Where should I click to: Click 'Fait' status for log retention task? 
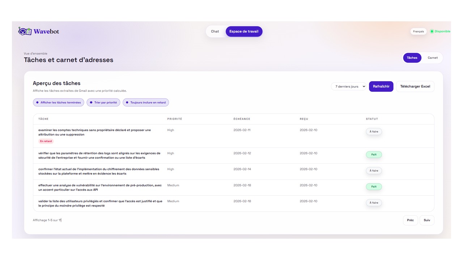374,155
